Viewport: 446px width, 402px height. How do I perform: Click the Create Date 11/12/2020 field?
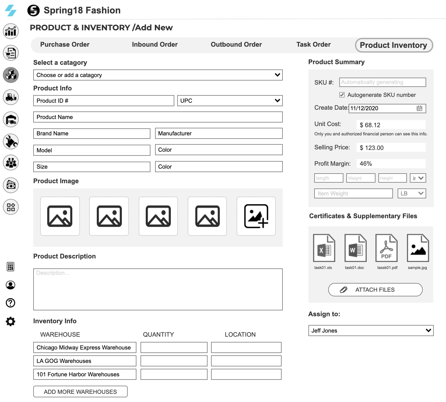coord(387,108)
